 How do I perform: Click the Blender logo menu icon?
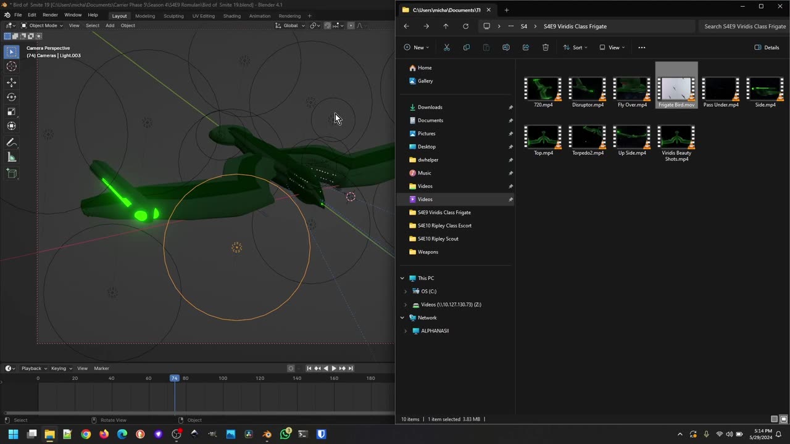pos(7,15)
